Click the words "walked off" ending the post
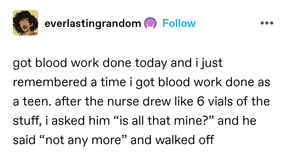 [172, 140]
